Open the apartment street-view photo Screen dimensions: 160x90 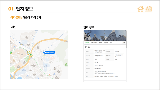105,35
